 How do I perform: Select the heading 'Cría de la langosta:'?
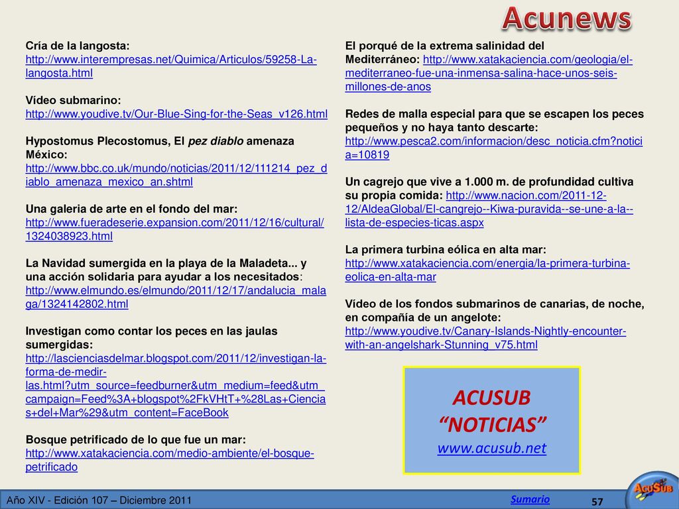[x=78, y=46]
